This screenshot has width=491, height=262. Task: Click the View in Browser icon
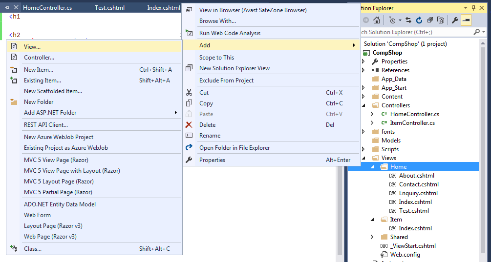pos(189,10)
